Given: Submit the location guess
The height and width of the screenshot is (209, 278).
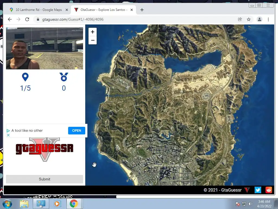Looking at the screenshot, I should click(45, 179).
